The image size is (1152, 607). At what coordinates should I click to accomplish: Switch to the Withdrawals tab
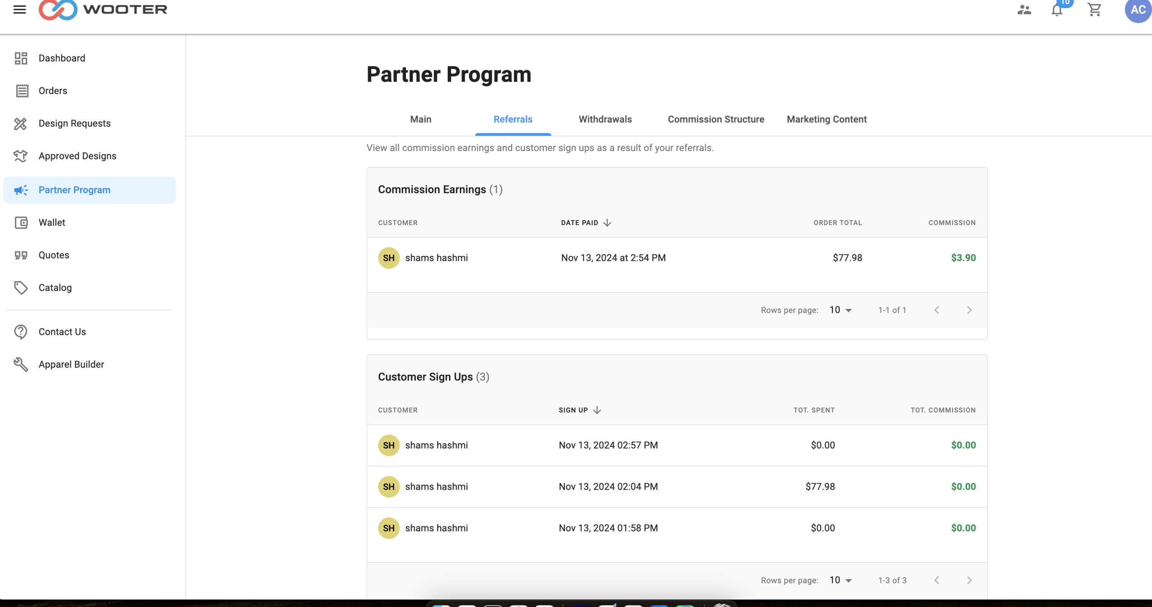(605, 119)
